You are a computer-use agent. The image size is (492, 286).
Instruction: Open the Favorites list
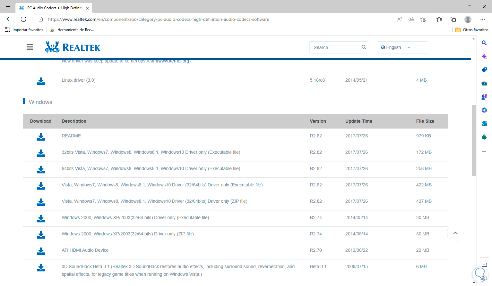pos(439,19)
